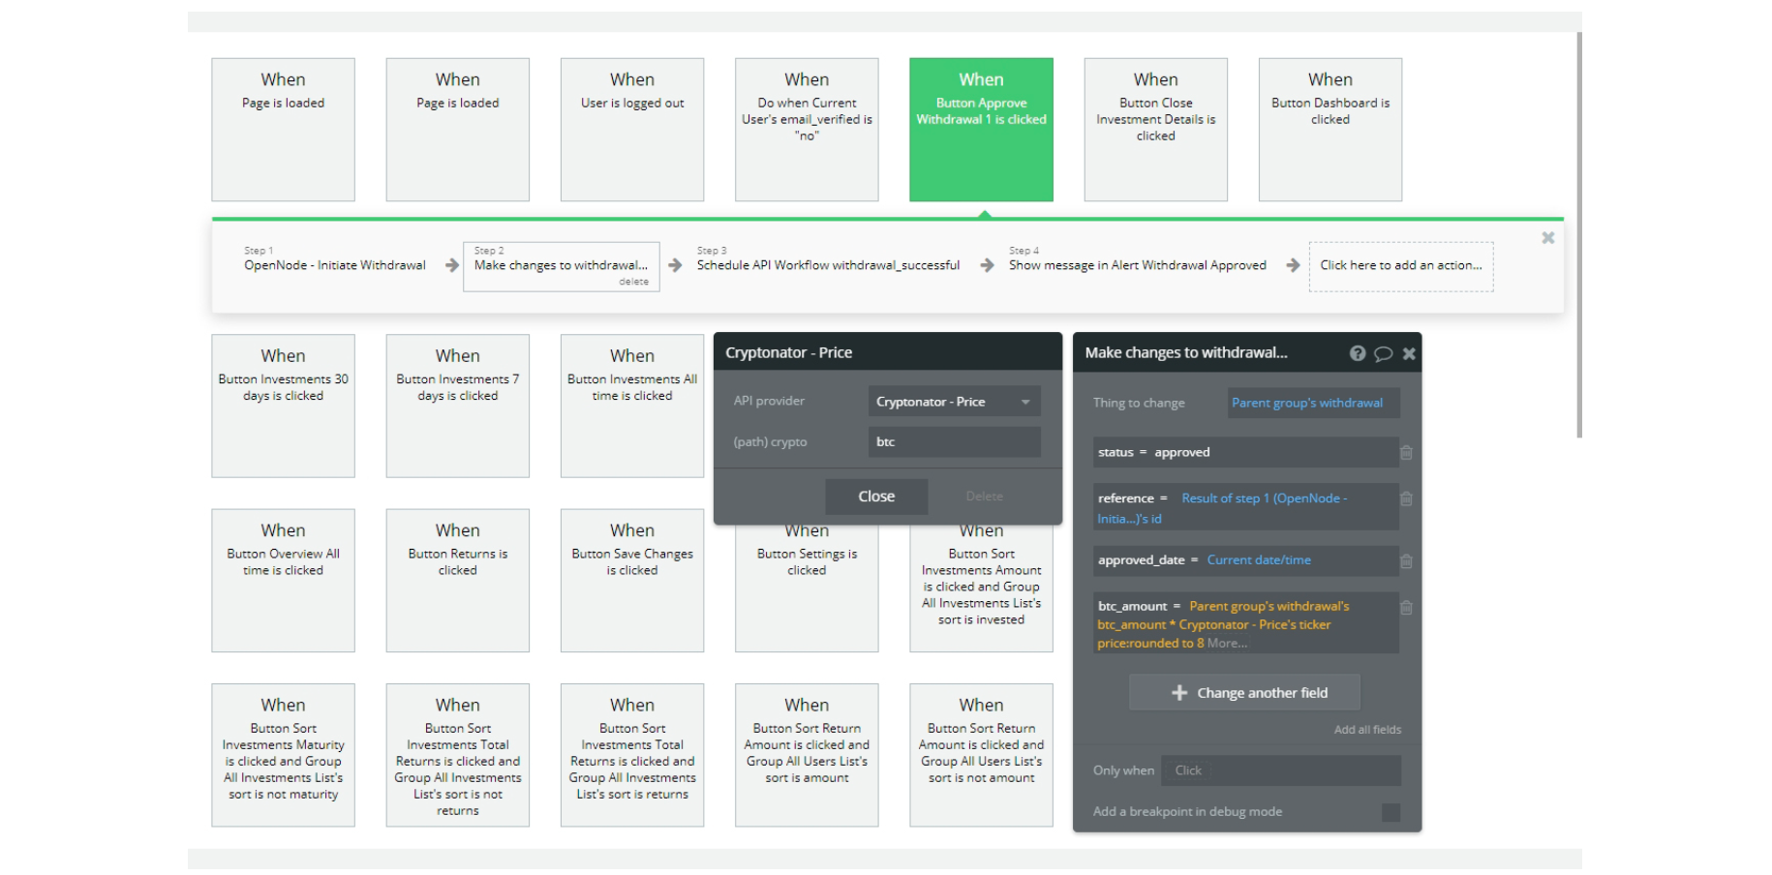Open the comment bubble in property editor
Image resolution: width=1772 pixels, height=875 pixels.
[x=1384, y=353]
